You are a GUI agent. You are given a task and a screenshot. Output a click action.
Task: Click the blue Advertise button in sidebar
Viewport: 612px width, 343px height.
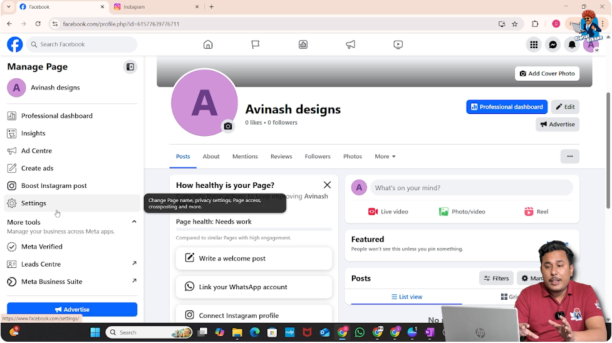(72, 309)
